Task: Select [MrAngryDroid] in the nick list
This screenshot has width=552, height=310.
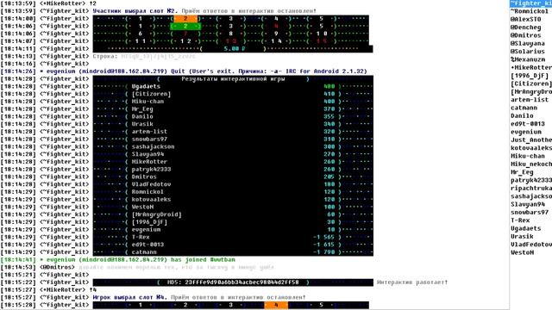Action: coord(531,92)
